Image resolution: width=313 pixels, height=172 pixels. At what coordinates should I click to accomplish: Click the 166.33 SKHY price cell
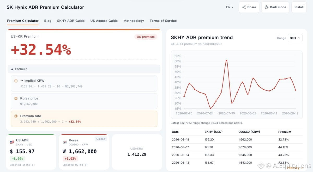pos(209,155)
